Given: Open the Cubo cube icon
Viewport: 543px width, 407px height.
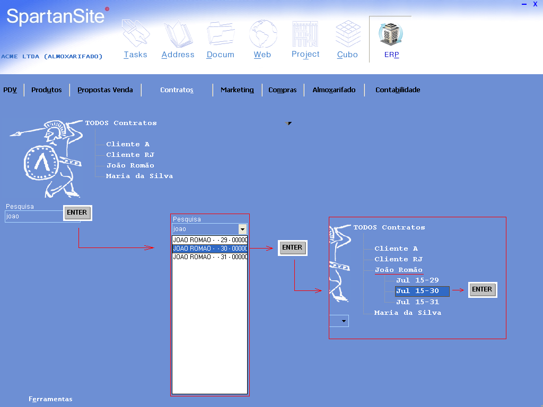Looking at the screenshot, I should pyautogui.click(x=347, y=34).
